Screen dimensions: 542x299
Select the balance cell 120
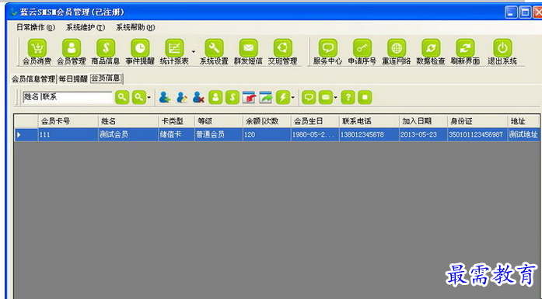click(x=267, y=134)
